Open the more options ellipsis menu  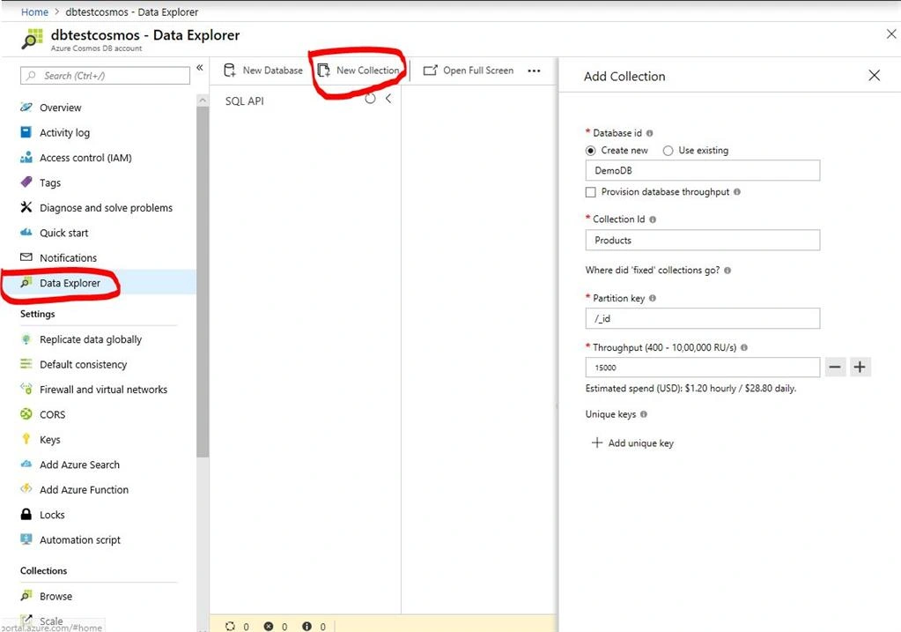[x=534, y=71]
